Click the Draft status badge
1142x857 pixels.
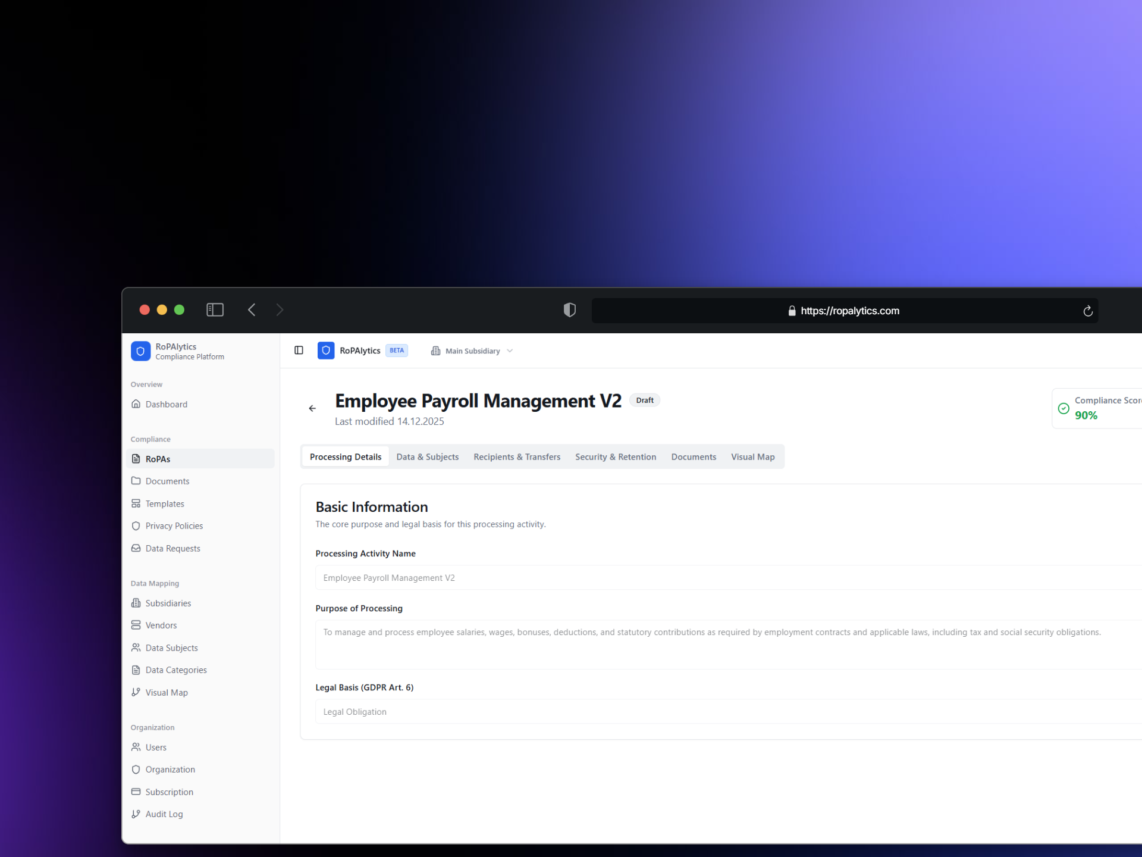point(644,400)
